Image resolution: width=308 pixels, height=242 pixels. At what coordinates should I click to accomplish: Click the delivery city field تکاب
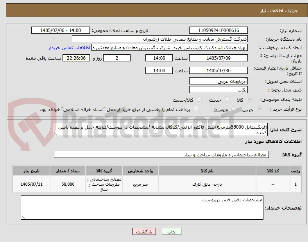pos(218,90)
